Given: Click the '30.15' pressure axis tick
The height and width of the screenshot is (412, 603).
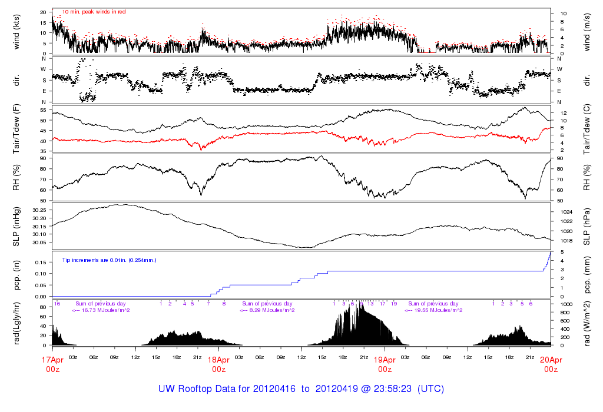Looking at the screenshot, I should pos(39,226).
